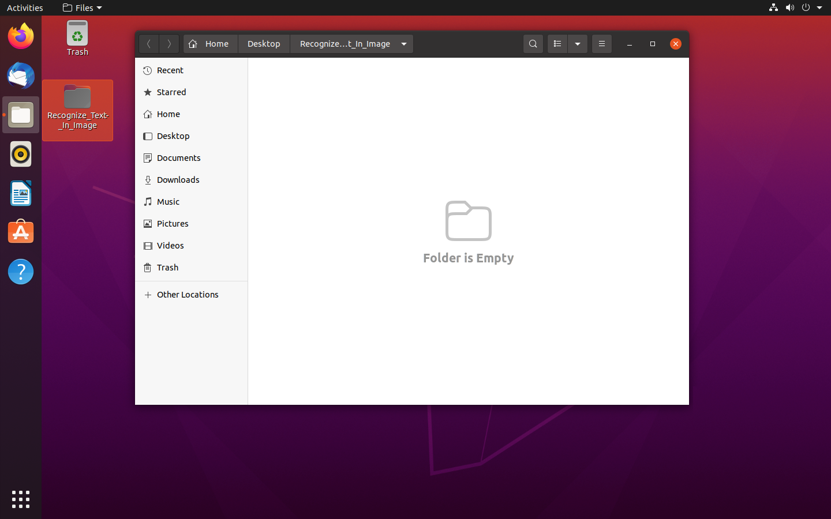Open Recent in the sidebar
This screenshot has height=519, width=831.
pyautogui.click(x=170, y=70)
